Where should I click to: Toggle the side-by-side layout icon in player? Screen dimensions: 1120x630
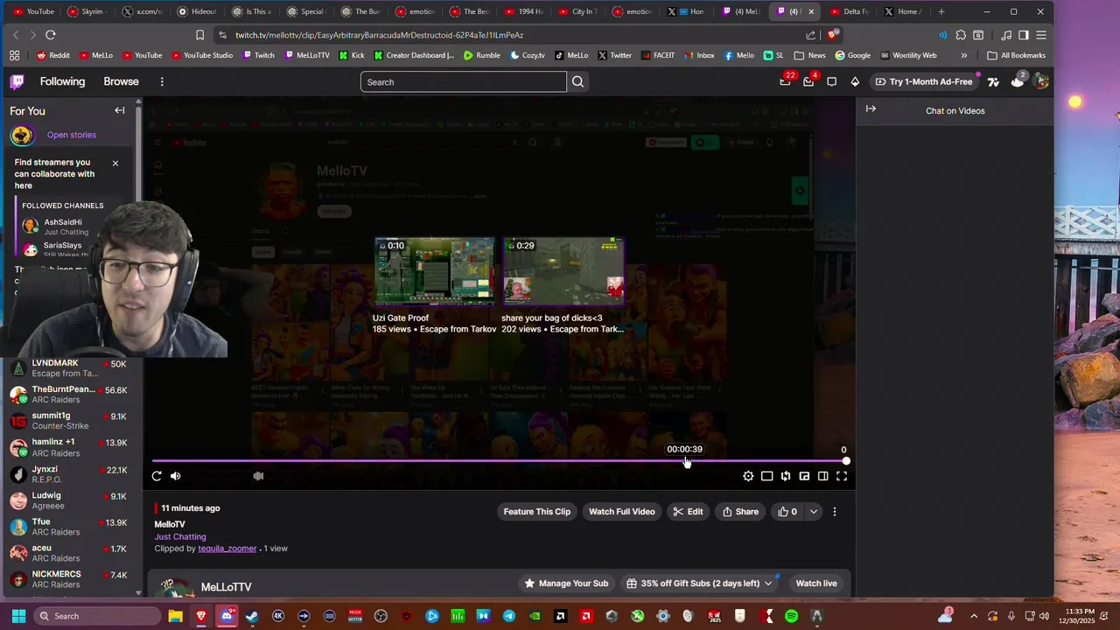[x=823, y=476]
